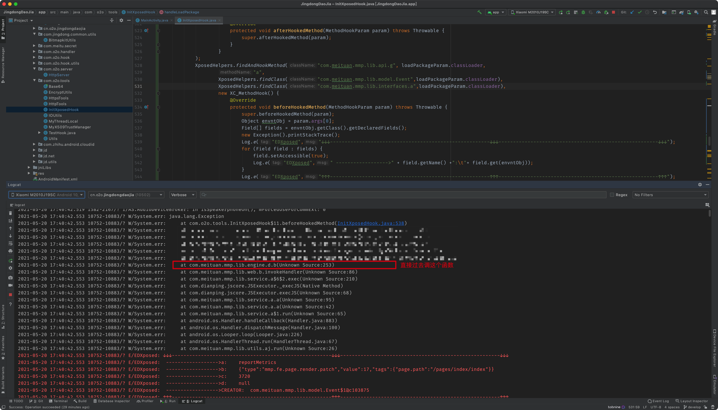The width and height of the screenshot is (718, 410).
Task: Toggle soft-wrap in logcat panel
Action: tap(10, 243)
